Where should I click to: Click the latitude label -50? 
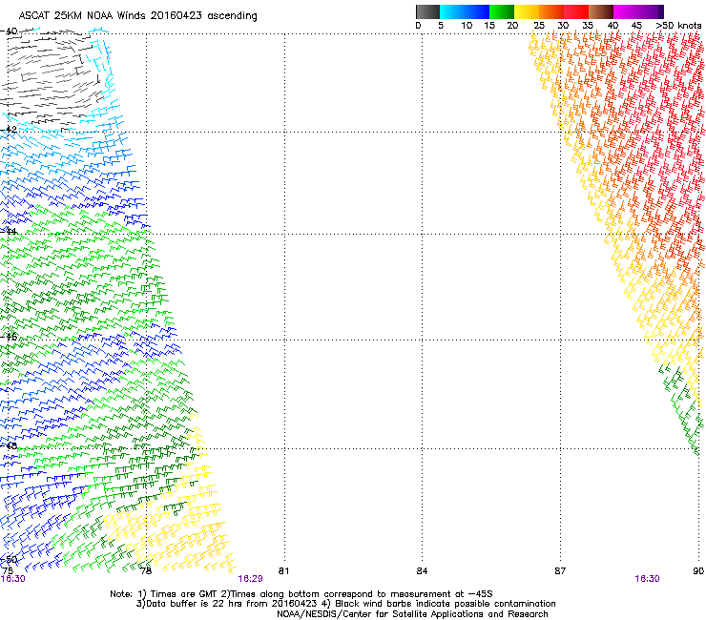point(9,560)
